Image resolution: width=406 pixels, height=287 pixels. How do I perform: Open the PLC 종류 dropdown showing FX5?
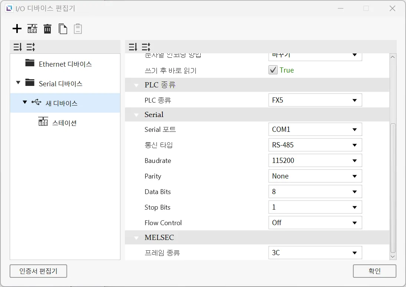click(x=315, y=100)
